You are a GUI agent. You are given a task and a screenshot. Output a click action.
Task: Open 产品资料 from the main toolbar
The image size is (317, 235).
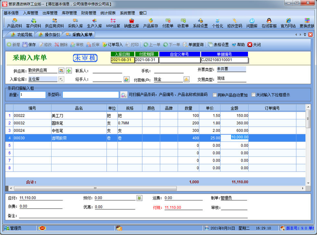click(x=14, y=23)
